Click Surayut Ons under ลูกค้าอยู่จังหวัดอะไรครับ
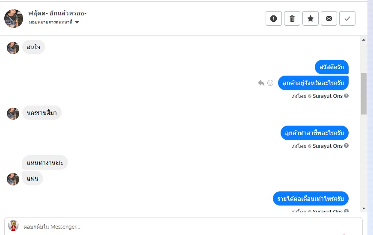This screenshot has width=373, height=235. click(328, 96)
